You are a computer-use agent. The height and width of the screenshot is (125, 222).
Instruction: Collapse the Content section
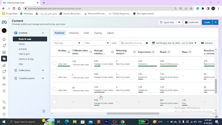43,33
